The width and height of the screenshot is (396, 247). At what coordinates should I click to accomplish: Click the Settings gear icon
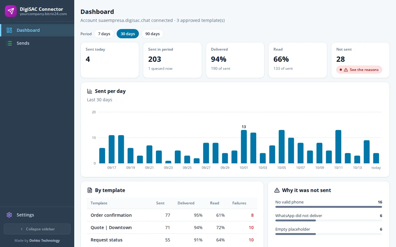tap(9, 215)
